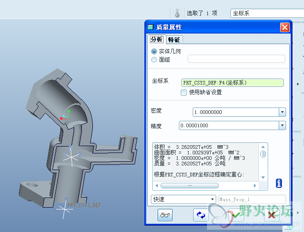The width and height of the screenshot is (304, 232).
Task: Click the PRT_CSYS_DEF label in the model view
Action: (84, 205)
